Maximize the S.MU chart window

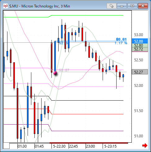(132, 6)
